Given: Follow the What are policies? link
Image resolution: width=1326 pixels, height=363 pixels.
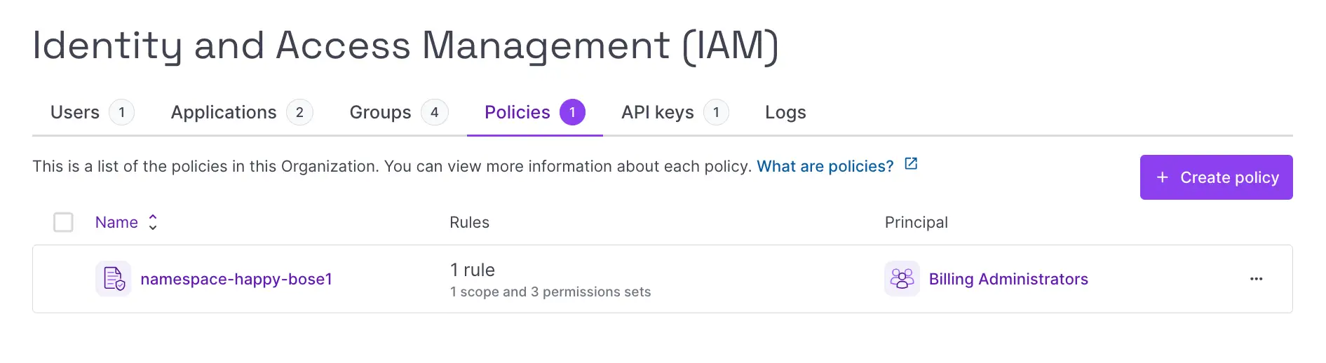Looking at the screenshot, I should coord(825,166).
